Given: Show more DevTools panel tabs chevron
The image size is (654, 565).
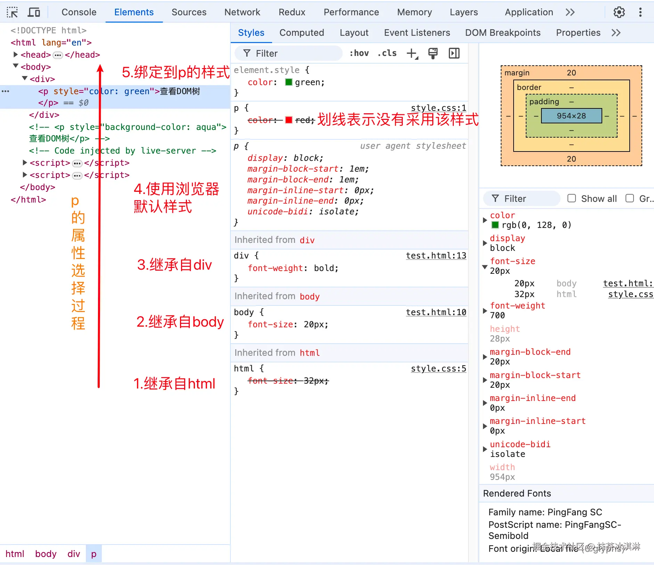Looking at the screenshot, I should pyautogui.click(x=570, y=12).
